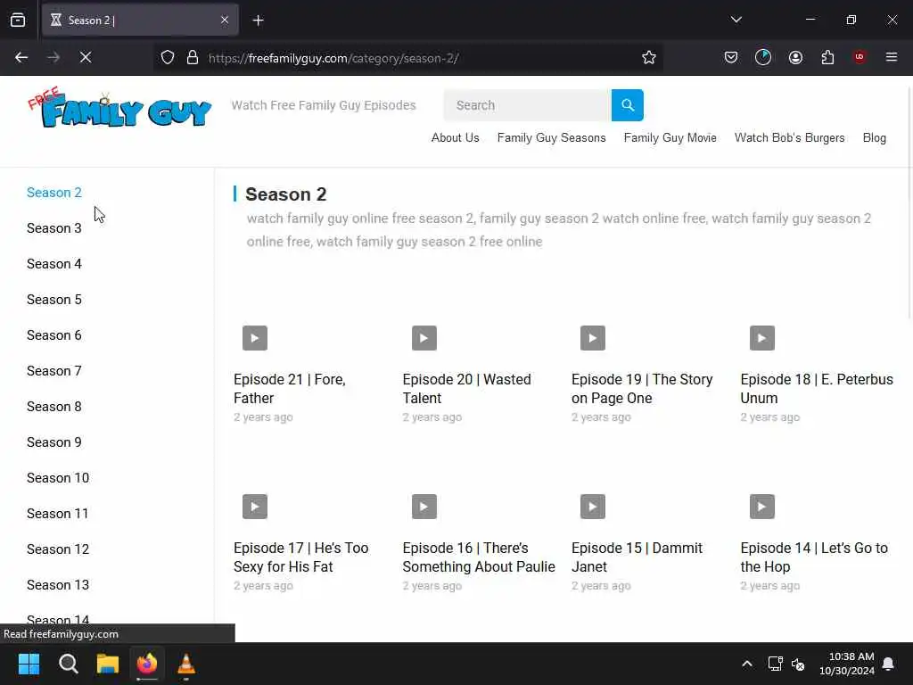
Task: Open Episode 16 | There's Something About Paulie title
Action: (x=479, y=557)
